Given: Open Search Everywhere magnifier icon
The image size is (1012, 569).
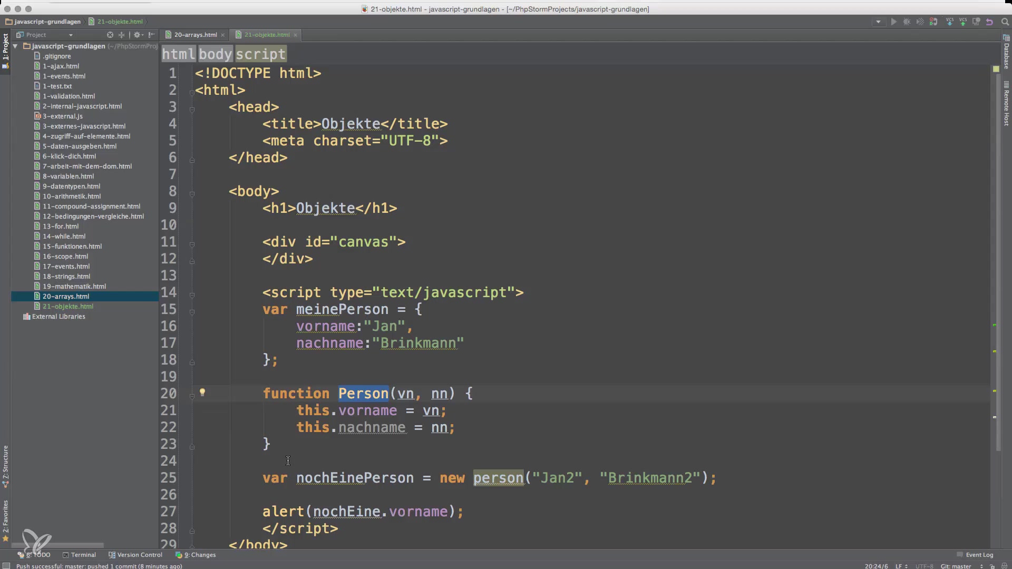Looking at the screenshot, I should pyautogui.click(x=1005, y=22).
